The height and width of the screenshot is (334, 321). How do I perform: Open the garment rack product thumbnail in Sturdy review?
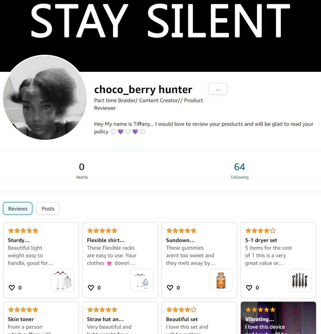[63, 280]
